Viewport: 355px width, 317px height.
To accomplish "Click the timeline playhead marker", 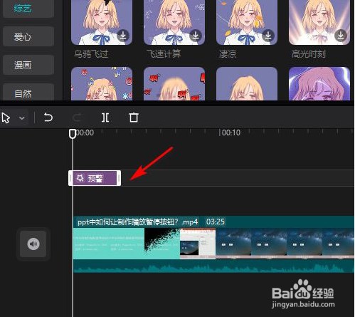I will (73, 134).
